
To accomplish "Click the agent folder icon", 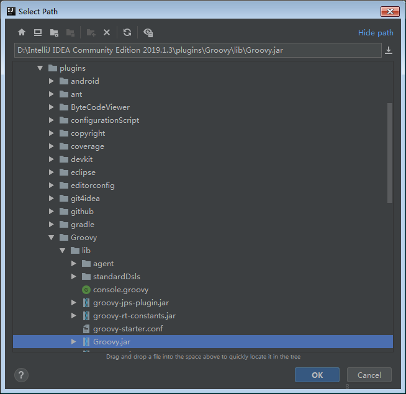I will 86,264.
